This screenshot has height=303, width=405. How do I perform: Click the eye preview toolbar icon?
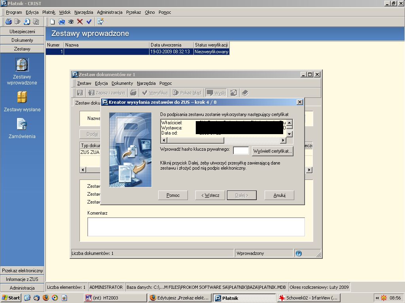coord(71,22)
